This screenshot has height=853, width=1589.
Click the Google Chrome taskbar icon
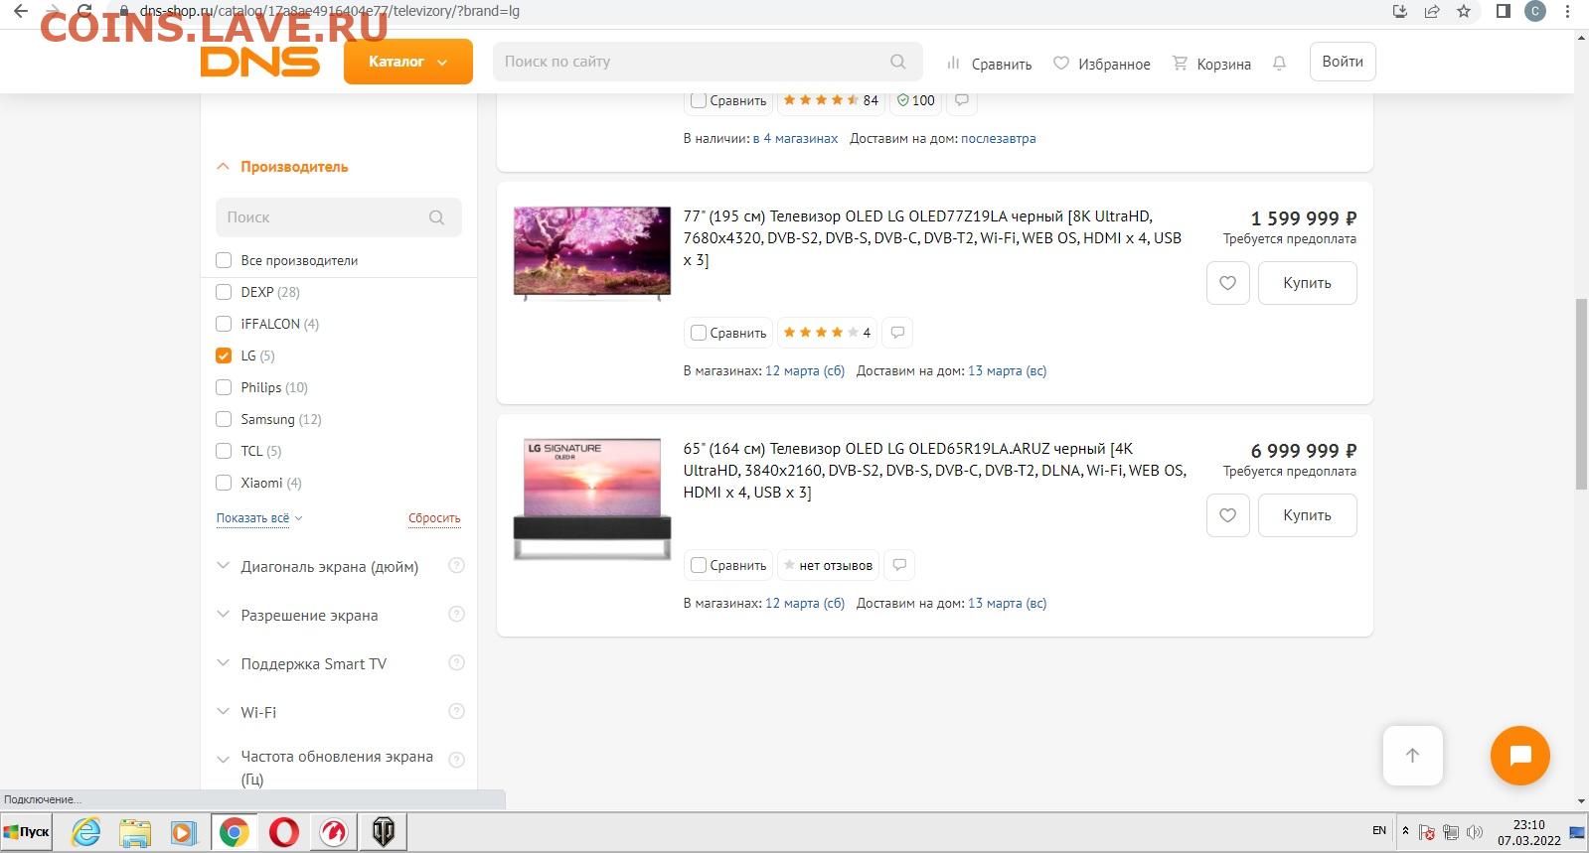[235, 832]
